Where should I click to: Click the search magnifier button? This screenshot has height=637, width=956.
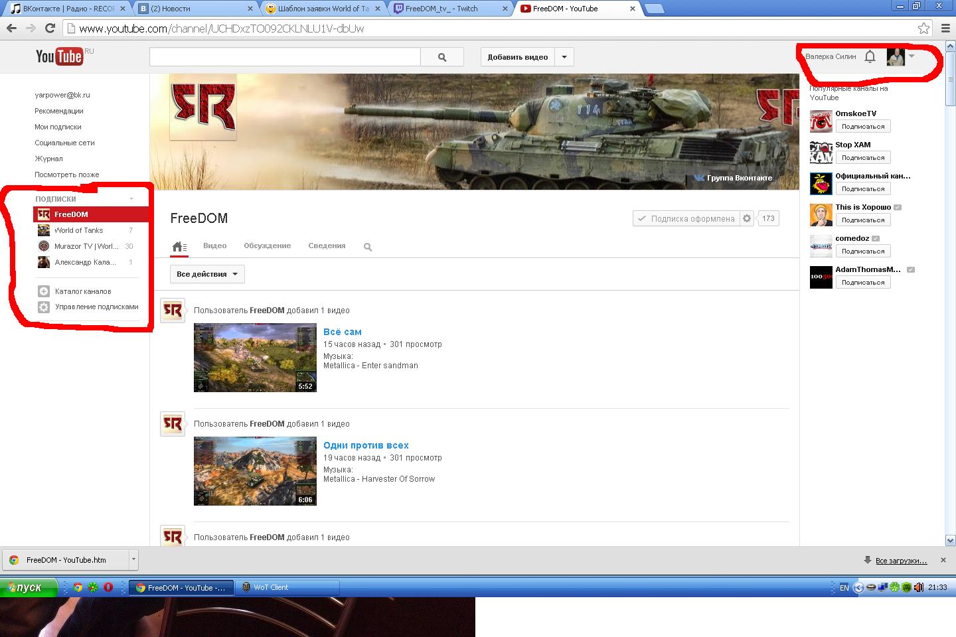[442, 57]
